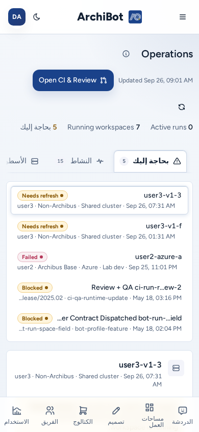The height and width of the screenshot is (432, 199).
Task: Refresh operations data icon
Action: tap(182, 107)
